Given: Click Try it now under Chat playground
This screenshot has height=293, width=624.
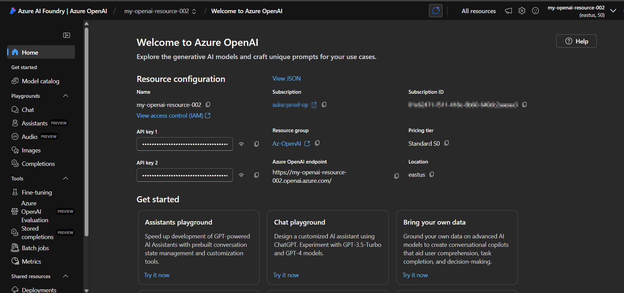Looking at the screenshot, I should (x=286, y=275).
